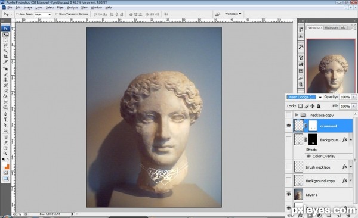Select the Pen tool
The width and height of the screenshot is (358, 218).
click(5, 114)
